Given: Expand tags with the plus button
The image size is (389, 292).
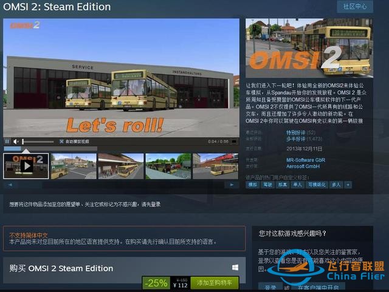Looking at the screenshot, I should 348,185.
